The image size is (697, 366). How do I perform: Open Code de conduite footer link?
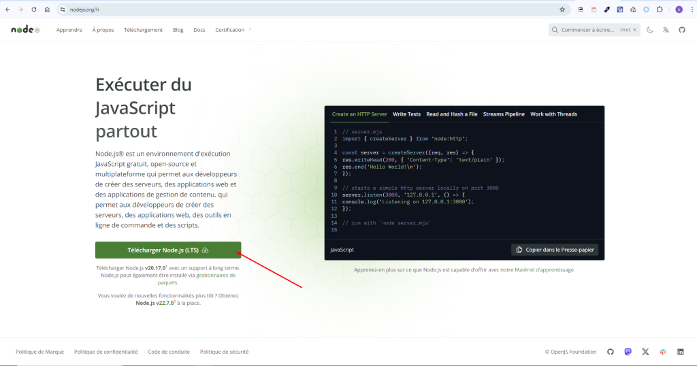click(169, 352)
